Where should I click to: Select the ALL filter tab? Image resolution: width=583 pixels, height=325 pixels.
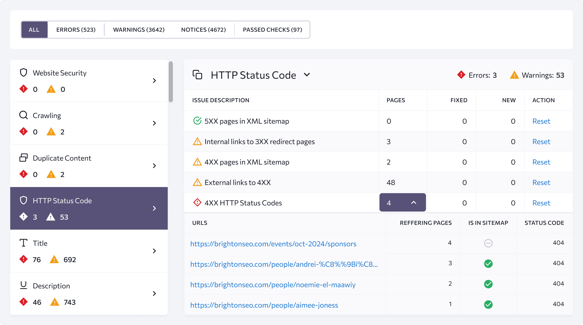click(34, 30)
